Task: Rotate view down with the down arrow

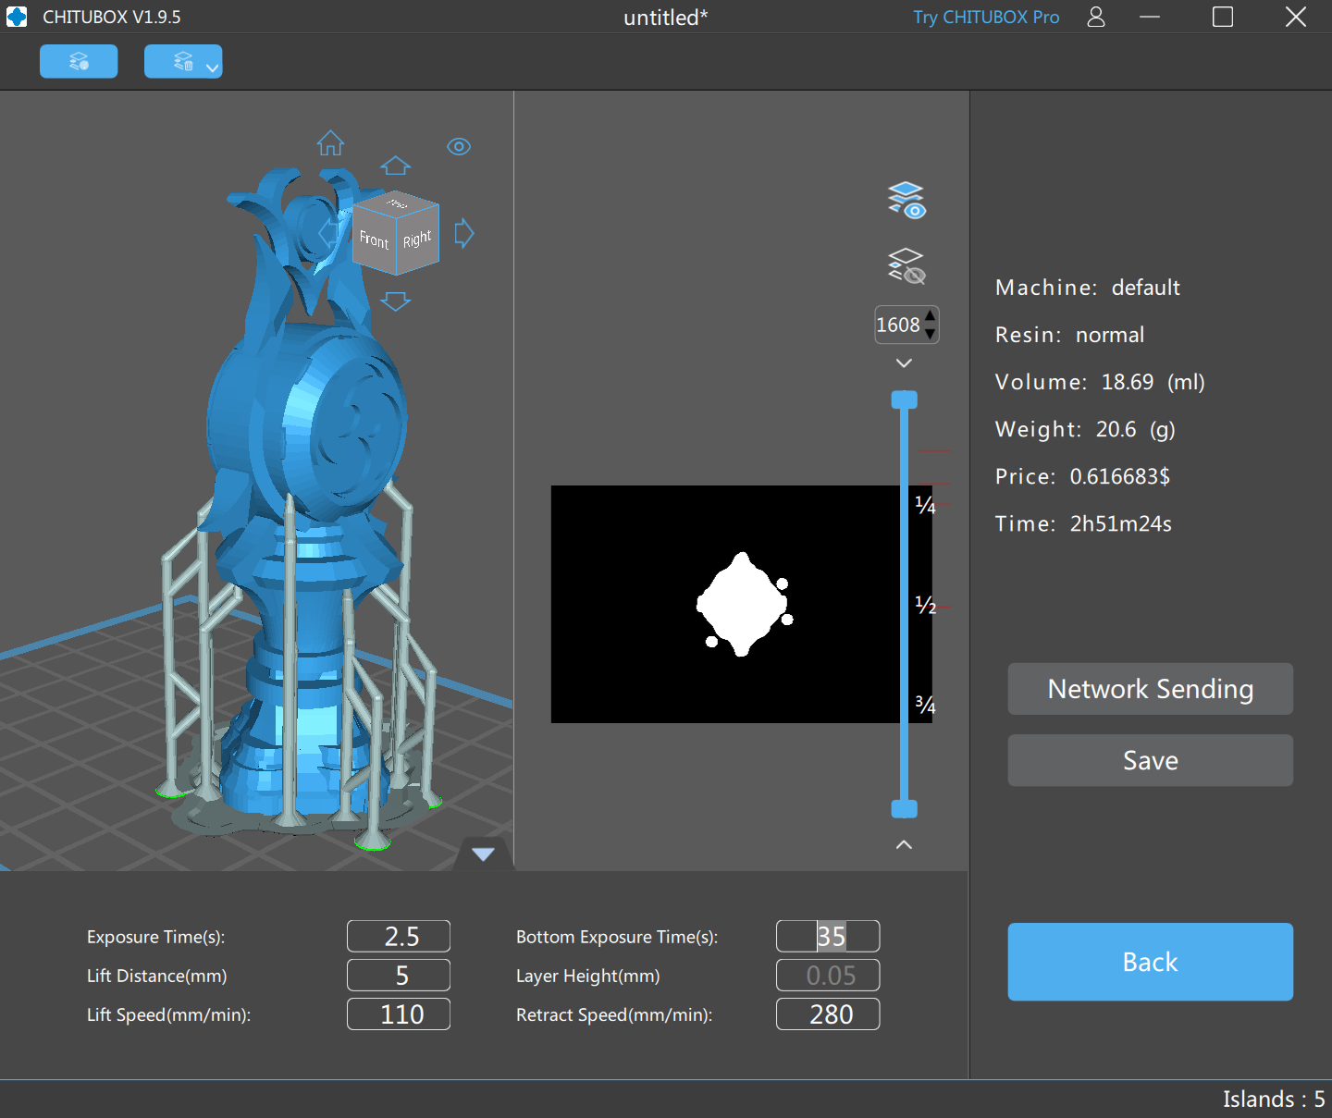Action: (395, 301)
